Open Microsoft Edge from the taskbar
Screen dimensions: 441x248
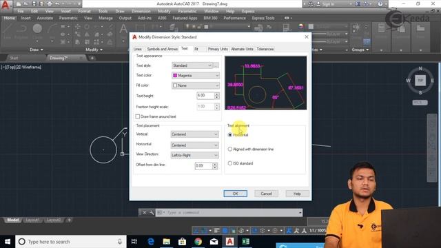[x=151, y=242]
